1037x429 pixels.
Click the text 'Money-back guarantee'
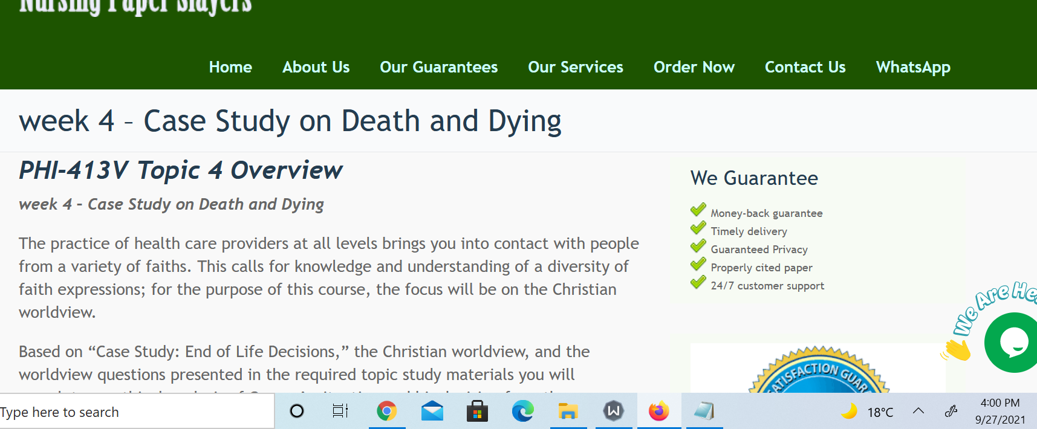point(767,213)
